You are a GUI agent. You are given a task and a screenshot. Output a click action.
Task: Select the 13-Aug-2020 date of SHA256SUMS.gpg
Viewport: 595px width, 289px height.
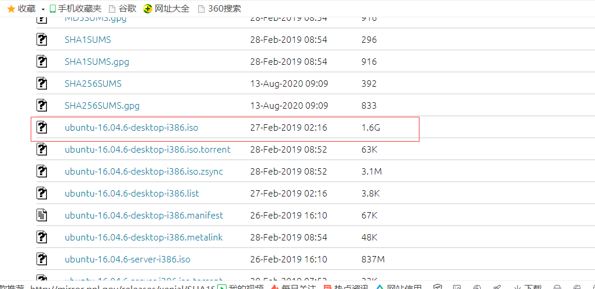[289, 105]
